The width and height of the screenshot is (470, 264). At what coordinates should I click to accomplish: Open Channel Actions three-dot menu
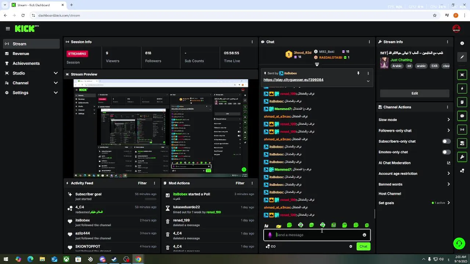[447, 107]
